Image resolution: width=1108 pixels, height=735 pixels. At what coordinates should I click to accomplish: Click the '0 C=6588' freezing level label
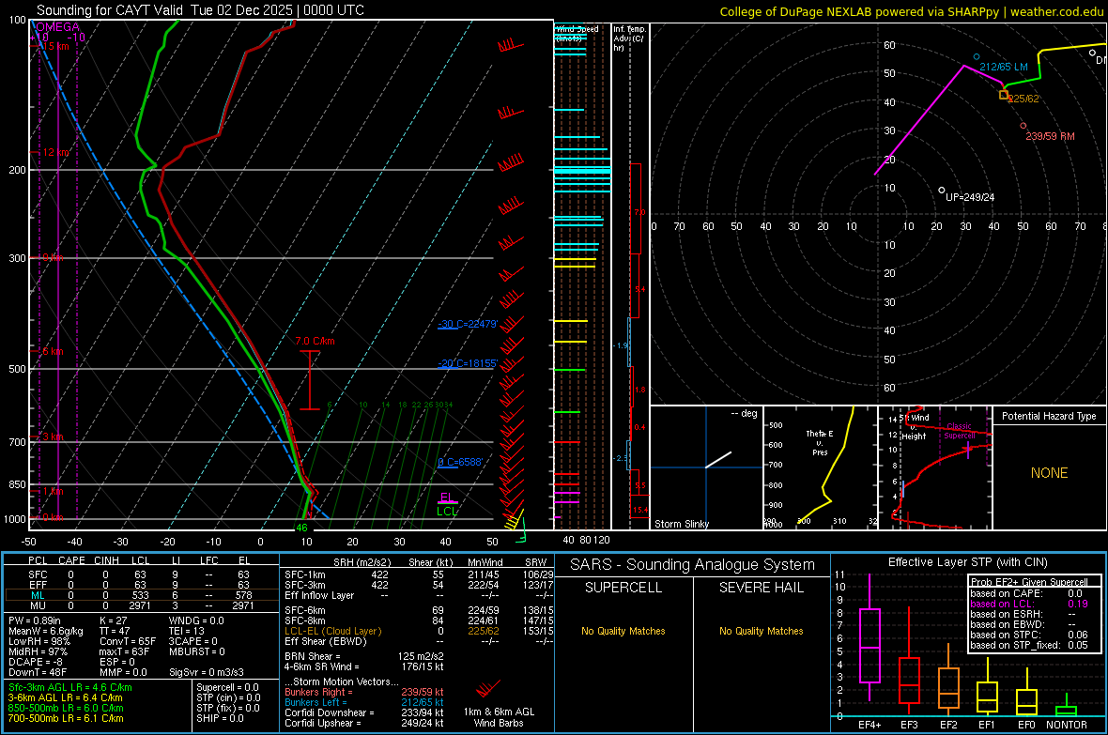460,462
